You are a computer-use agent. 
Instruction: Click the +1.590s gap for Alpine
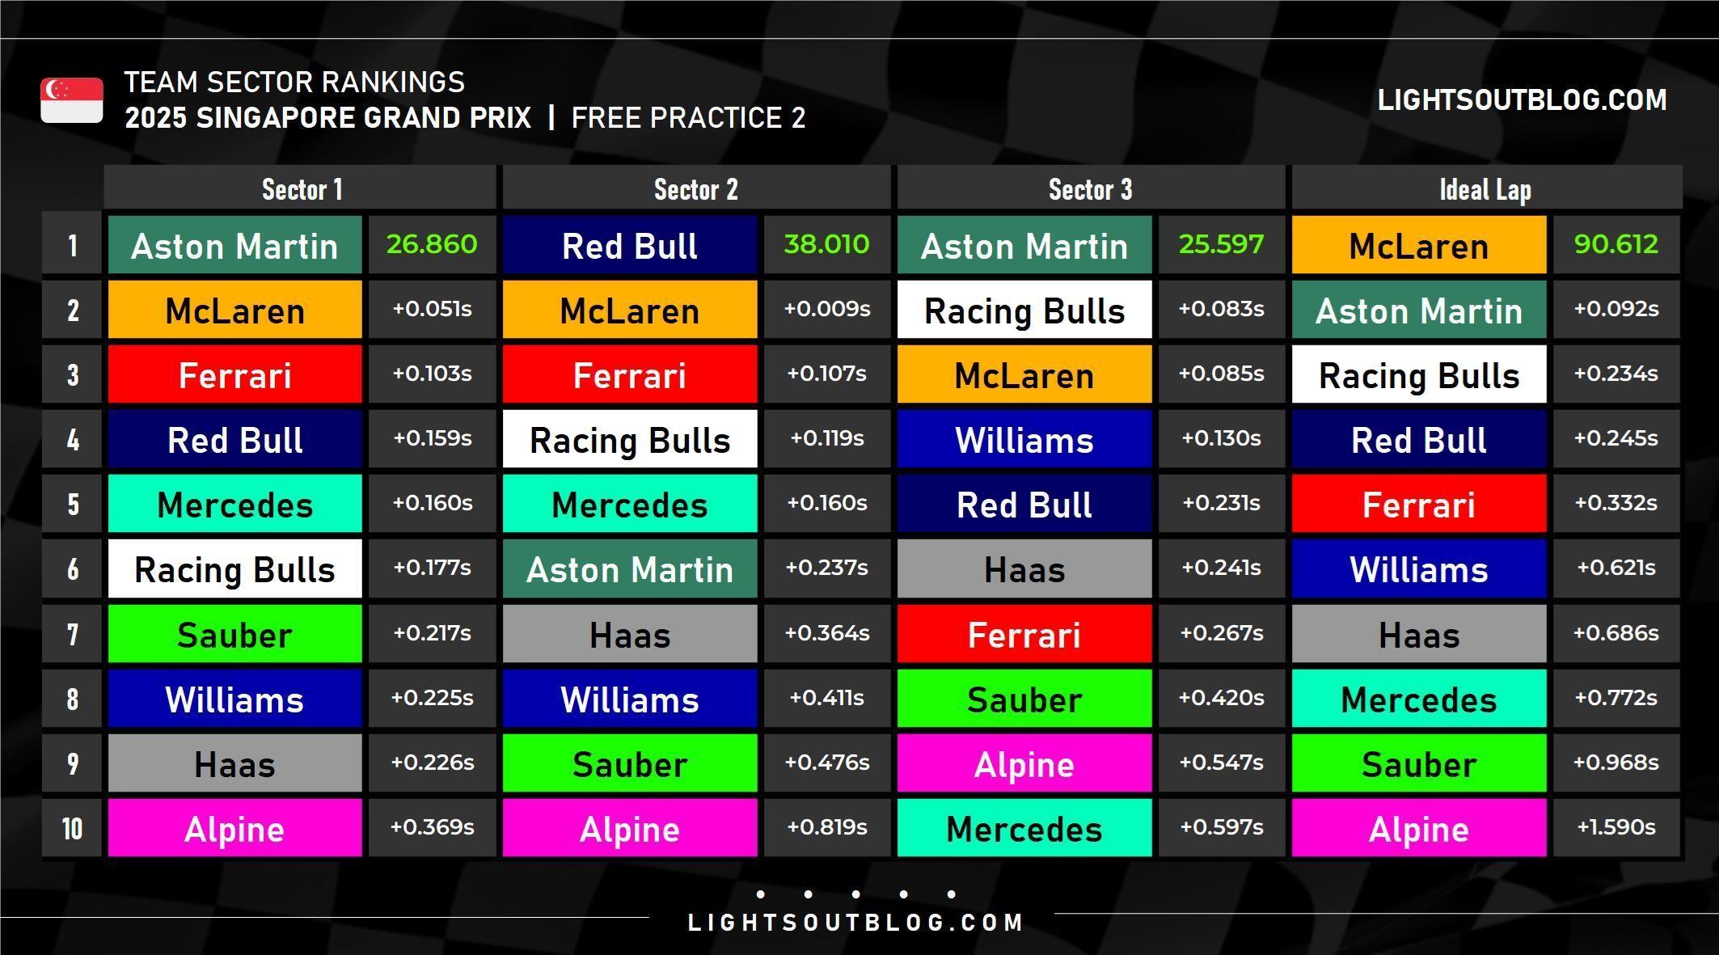[1616, 827]
